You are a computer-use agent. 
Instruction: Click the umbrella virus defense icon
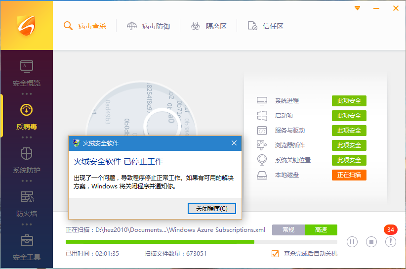[131, 26]
